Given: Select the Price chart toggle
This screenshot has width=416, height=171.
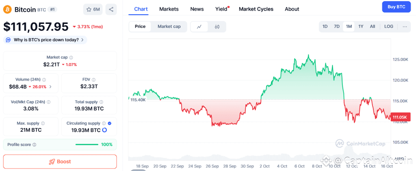Looking at the screenshot, I should coord(140,27).
